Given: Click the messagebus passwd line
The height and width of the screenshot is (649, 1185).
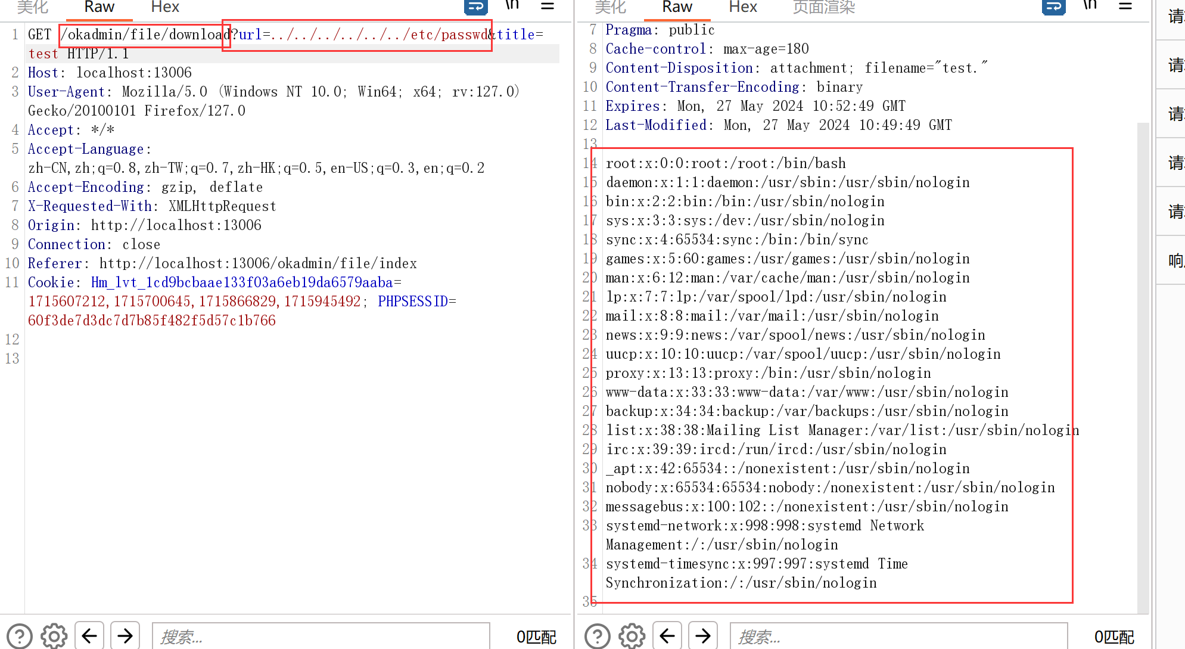Looking at the screenshot, I should pyautogui.click(x=807, y=507).
